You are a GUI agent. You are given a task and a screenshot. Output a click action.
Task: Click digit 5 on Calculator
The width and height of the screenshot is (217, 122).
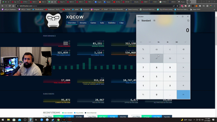[157, 77]
